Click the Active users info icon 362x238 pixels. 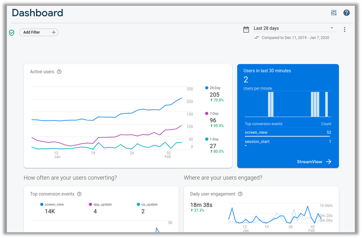pos(59,72)
